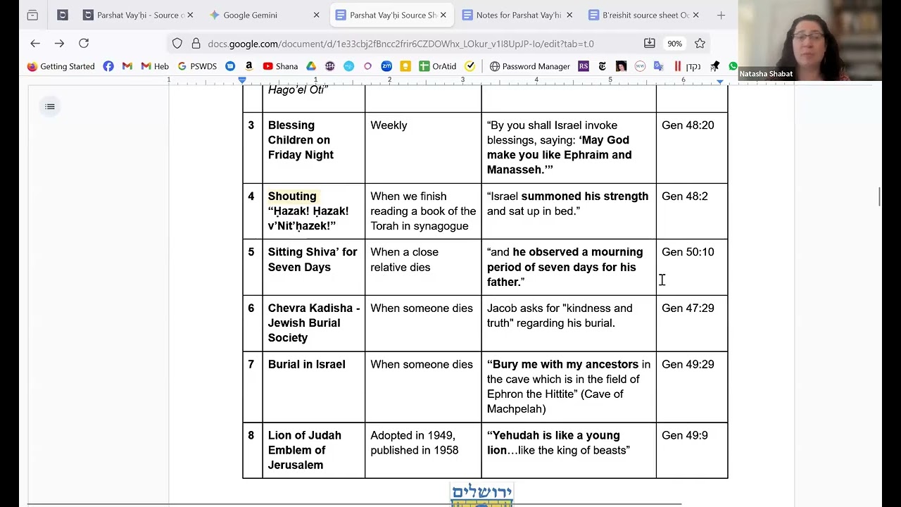The image size is (901, 507).
Task: Open the Merriam-Webster bookmark
Action: click(x=640, y=66)
